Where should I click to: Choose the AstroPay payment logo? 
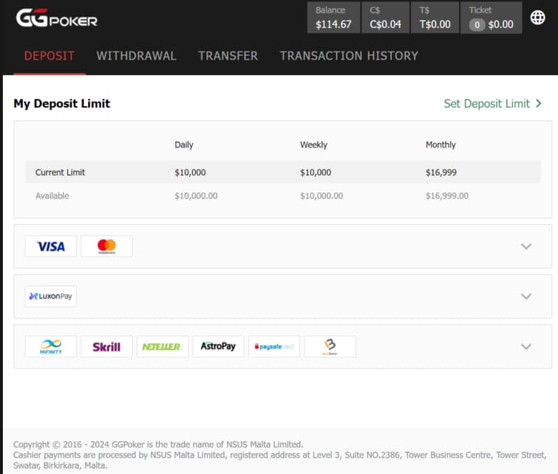tap(218, 347)
